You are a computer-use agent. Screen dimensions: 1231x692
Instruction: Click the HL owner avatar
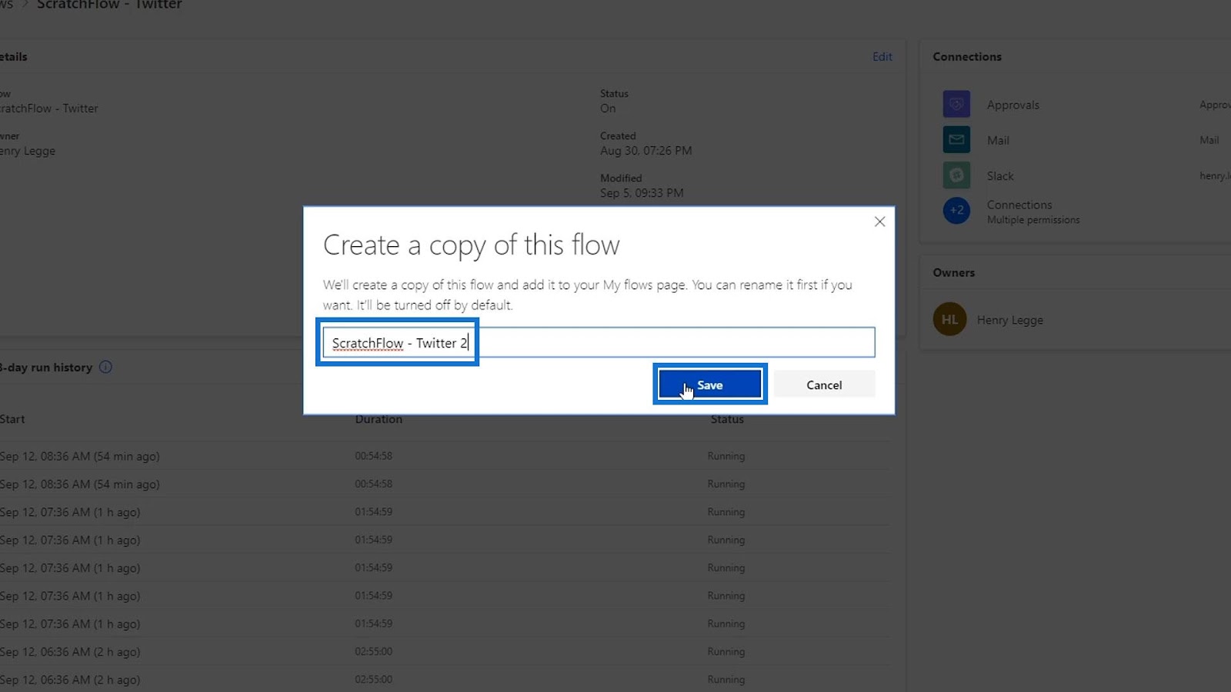949,319
